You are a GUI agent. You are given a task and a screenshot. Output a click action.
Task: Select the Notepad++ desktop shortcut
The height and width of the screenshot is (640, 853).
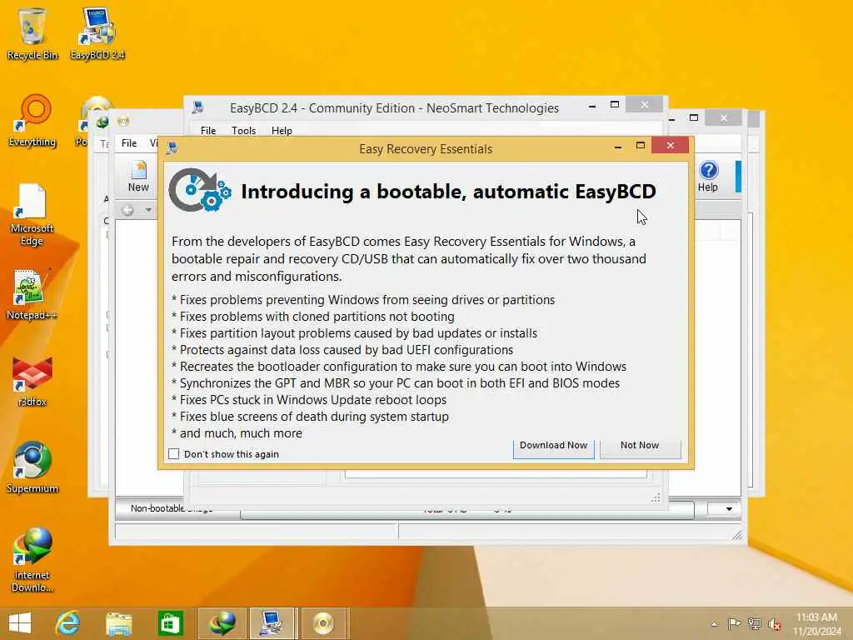[32, 293]
